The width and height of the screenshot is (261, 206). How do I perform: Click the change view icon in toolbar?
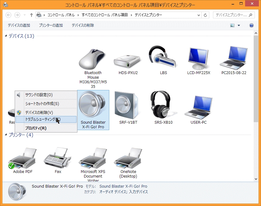pyautogui.click(x=232, y=25)
